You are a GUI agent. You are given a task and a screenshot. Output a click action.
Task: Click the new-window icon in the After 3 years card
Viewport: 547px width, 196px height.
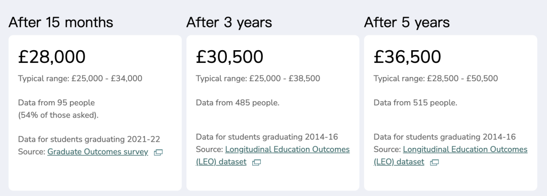coord(256,163)
